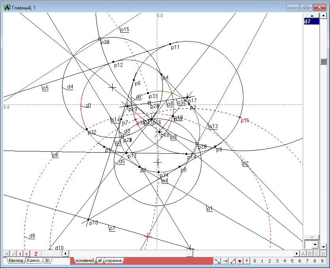Click the circle label d5
The image size is (330, 268).
tap(122, 162)
